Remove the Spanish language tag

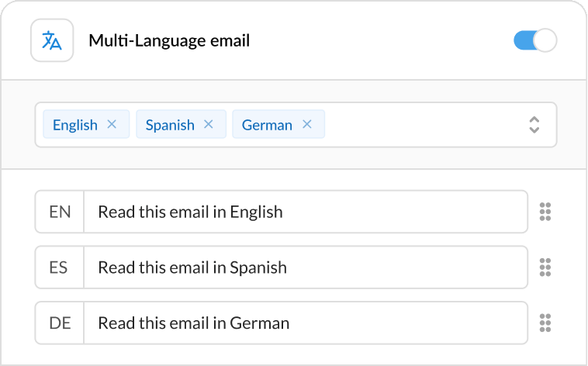click(x=208, y=124)
